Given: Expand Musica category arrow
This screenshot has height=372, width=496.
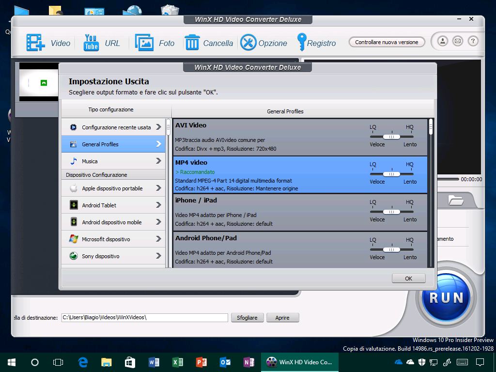Looking at the screenshot, I should click(x=158, y=161).
